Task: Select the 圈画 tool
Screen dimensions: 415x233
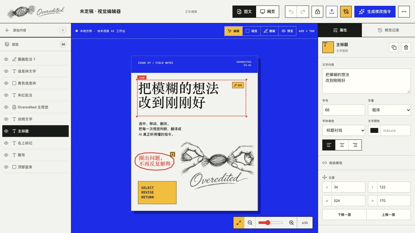Action: (269, 31)
